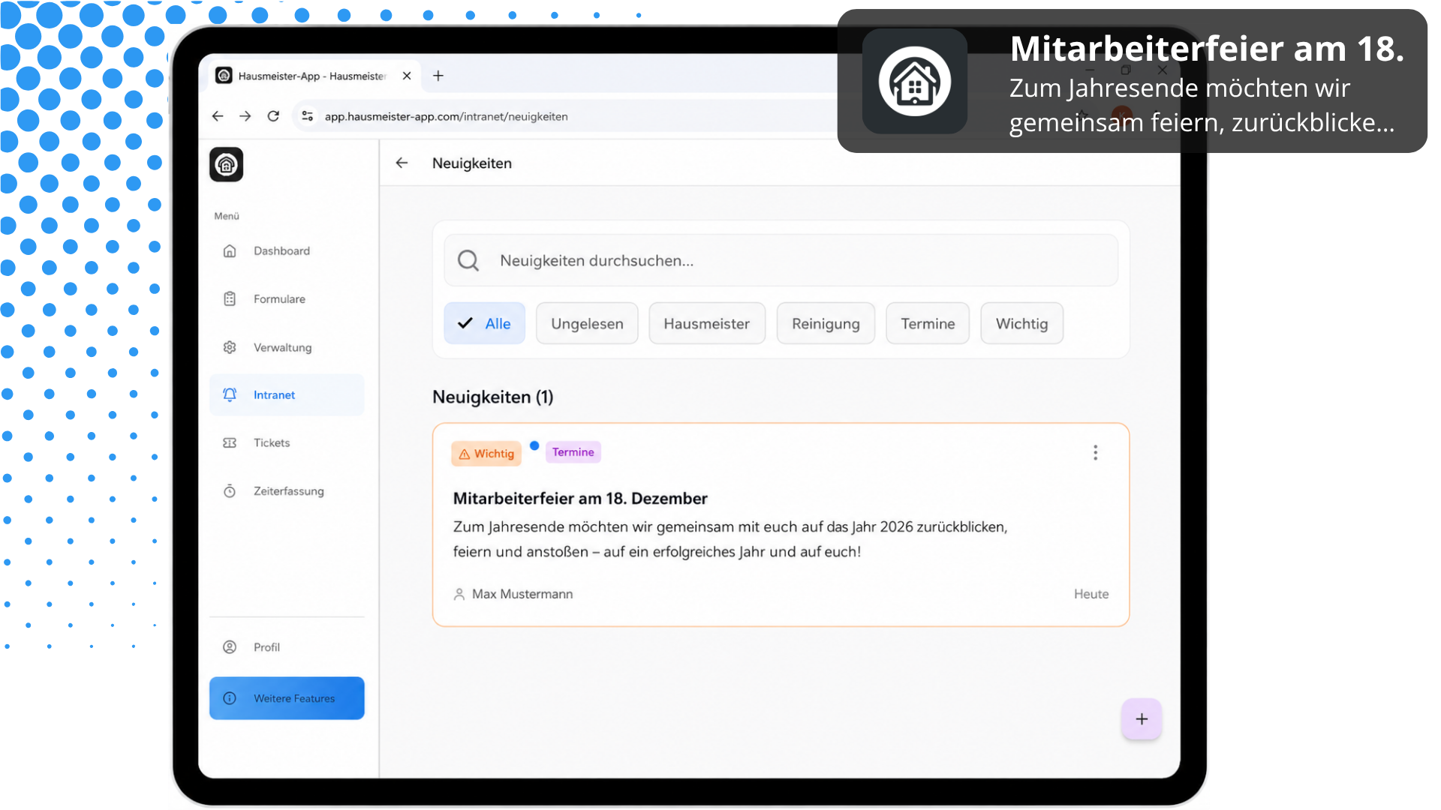Open Dashboard from the sidebar menu
Viewport: 1441px width, 810px height.
click(287, 250)
